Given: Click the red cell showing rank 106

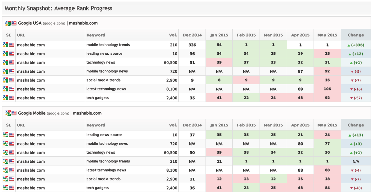Looking at the screenshot, I should point(327,89).
